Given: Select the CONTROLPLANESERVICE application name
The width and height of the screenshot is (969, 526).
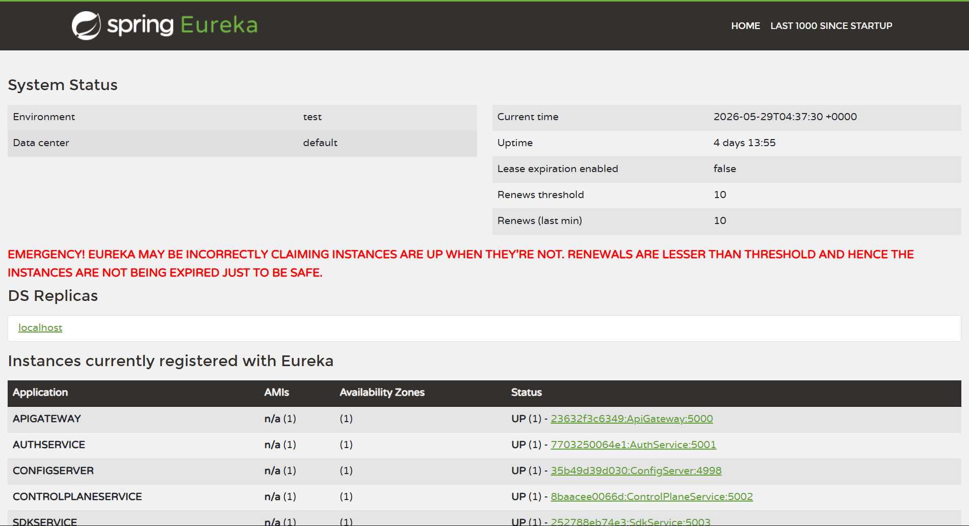Looking at the screenshot, I should click(77, 496).
